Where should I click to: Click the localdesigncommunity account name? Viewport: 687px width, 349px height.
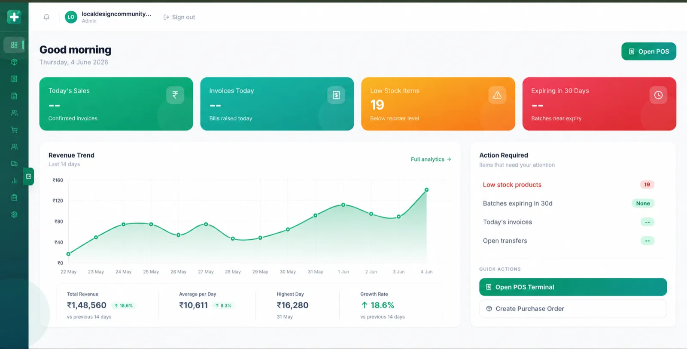coord(116,14)
